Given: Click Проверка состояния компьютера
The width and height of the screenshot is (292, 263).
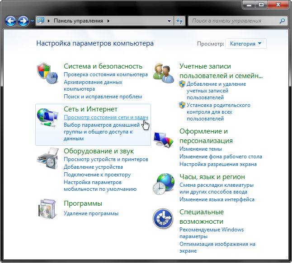Looking at the screenshot, I should (106, 74).
